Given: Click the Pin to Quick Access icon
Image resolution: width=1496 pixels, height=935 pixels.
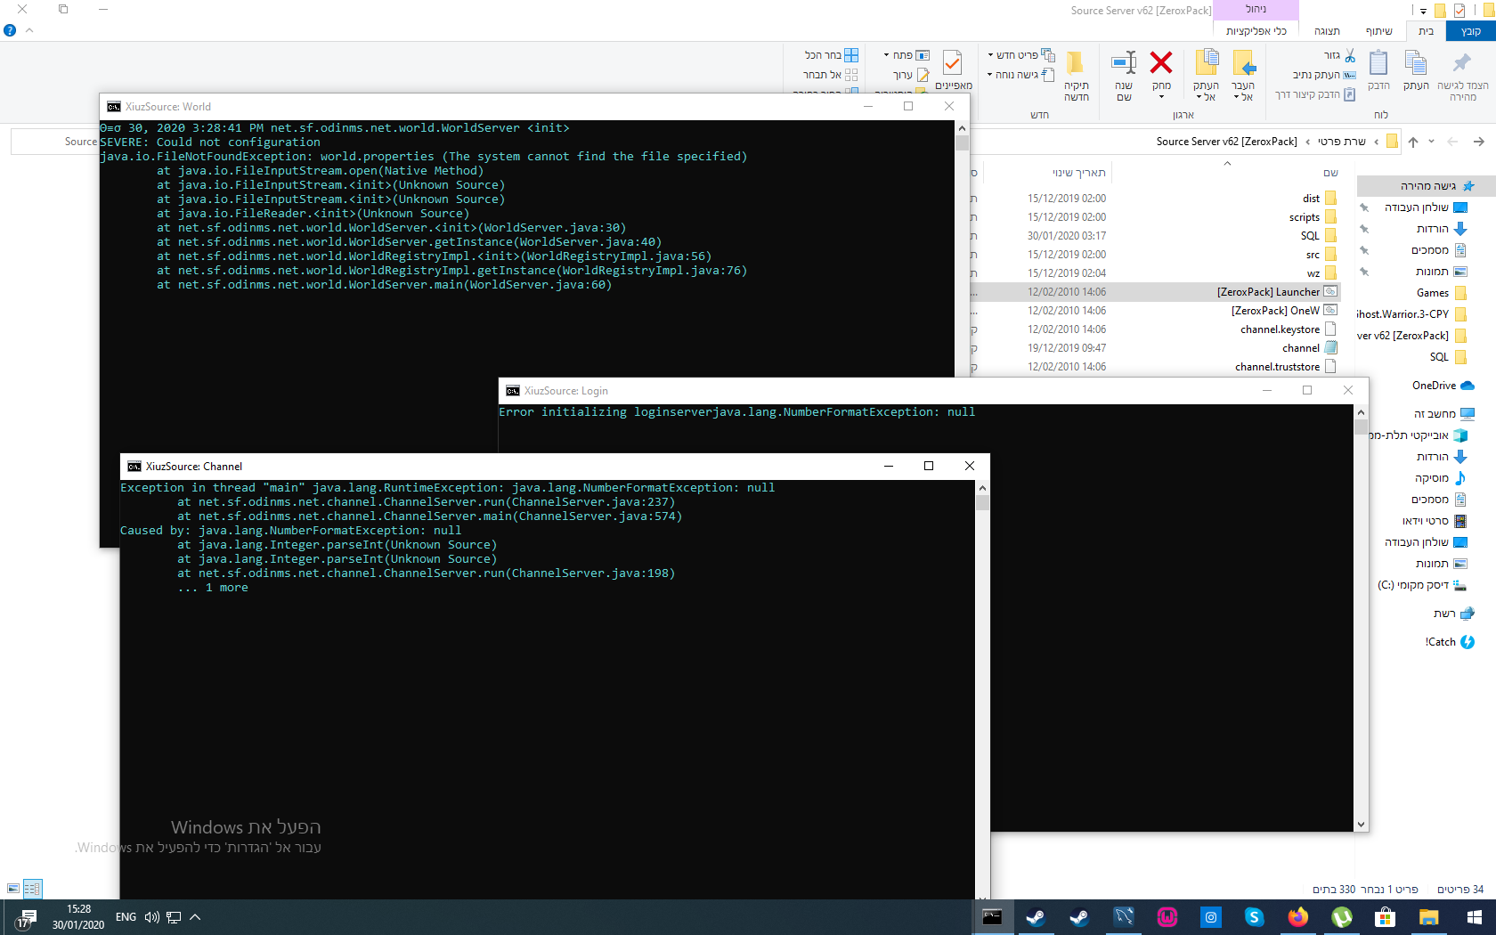Looking at the screenshot, I should point(1461,62).
